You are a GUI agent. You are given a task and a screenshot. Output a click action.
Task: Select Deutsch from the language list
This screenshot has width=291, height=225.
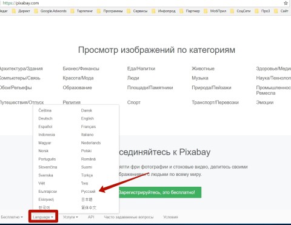point(45,118)
